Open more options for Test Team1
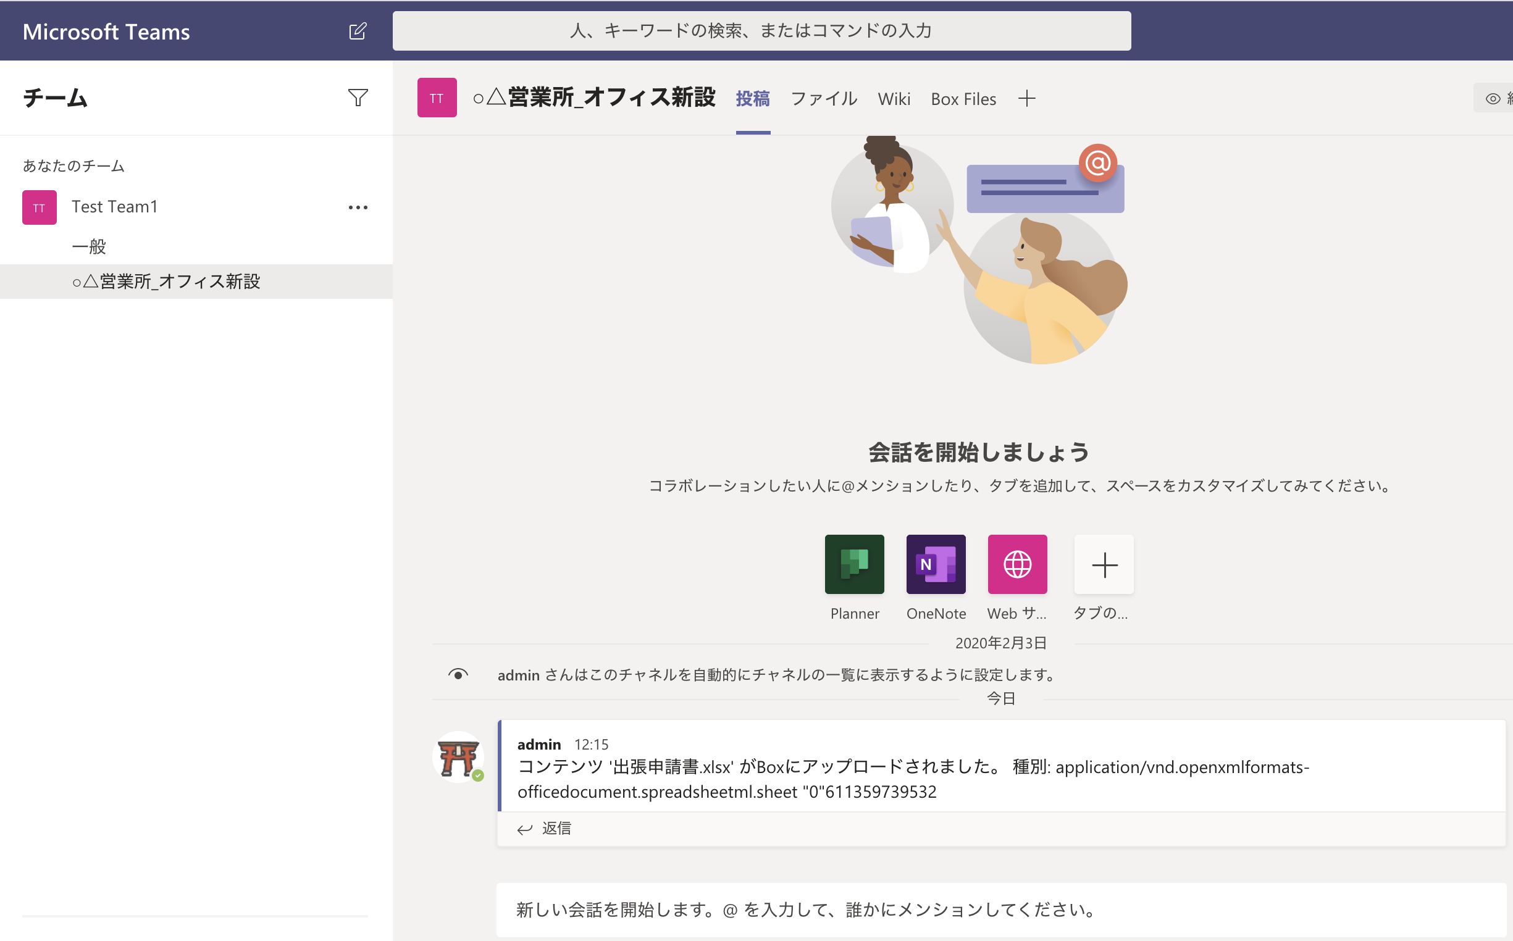The image size is (1513, 941). coord(358,207)
